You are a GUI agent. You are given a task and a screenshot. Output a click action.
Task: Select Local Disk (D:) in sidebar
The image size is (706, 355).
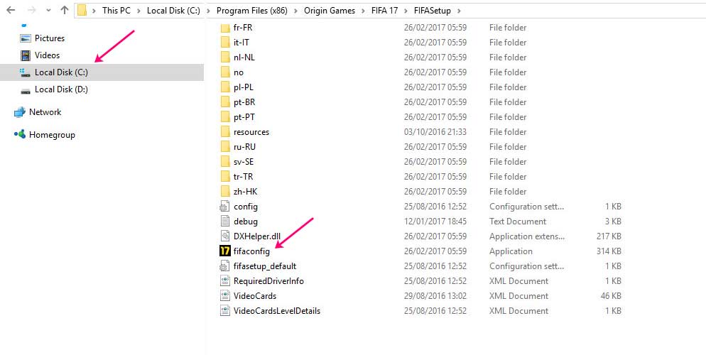(61, 89)
